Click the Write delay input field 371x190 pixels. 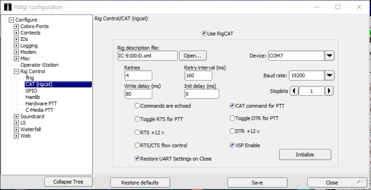point(138,94)
